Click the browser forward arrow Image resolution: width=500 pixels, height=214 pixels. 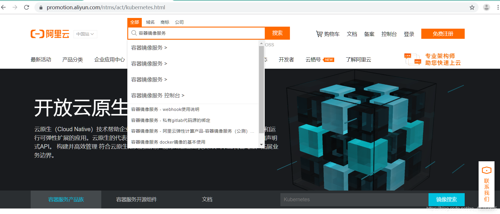[x=15, y=7]
